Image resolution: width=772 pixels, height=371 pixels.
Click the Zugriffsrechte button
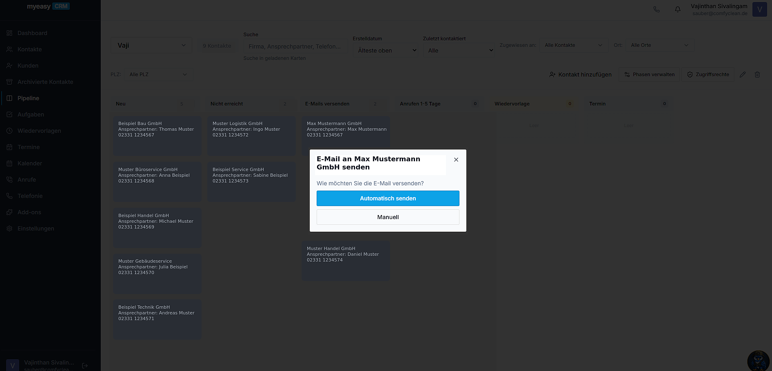tap(708, 75)
